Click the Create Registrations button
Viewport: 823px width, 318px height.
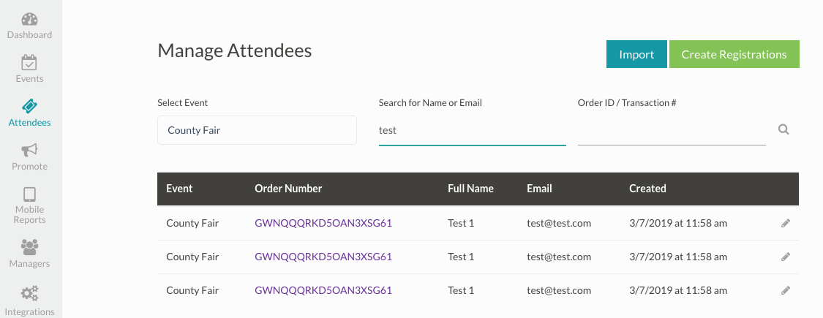coord(734,55)
